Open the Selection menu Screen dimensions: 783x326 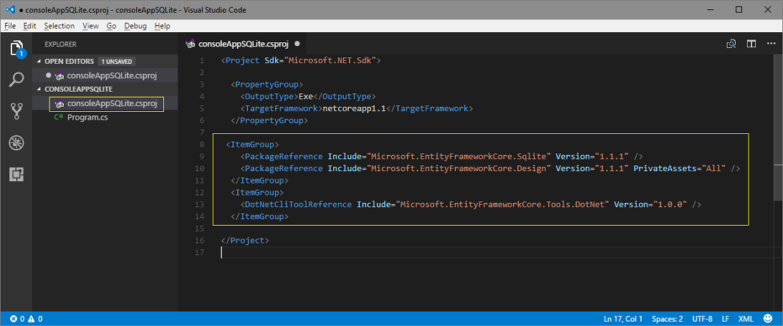[59, 26]
